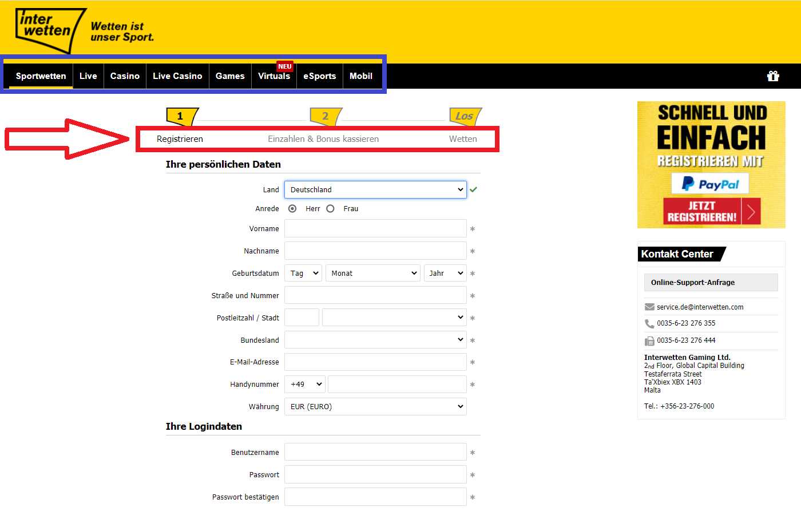The height and width of the screenshot is (515, 801).
Task: Click the fax number 0035-6-23 276 444
Action: [x=686, y=340]
